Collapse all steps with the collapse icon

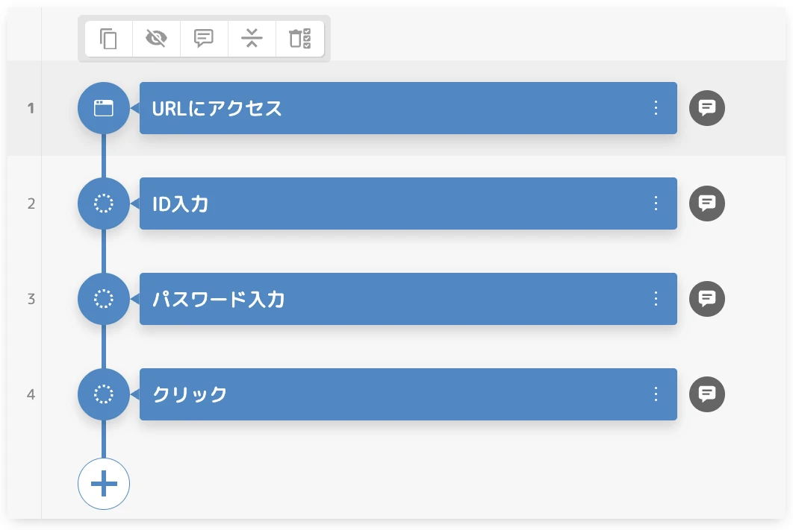click(x=252, y=39)
